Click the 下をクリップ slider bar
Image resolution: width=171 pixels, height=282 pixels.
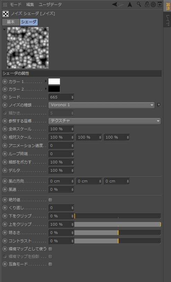[x=117, y=216]
